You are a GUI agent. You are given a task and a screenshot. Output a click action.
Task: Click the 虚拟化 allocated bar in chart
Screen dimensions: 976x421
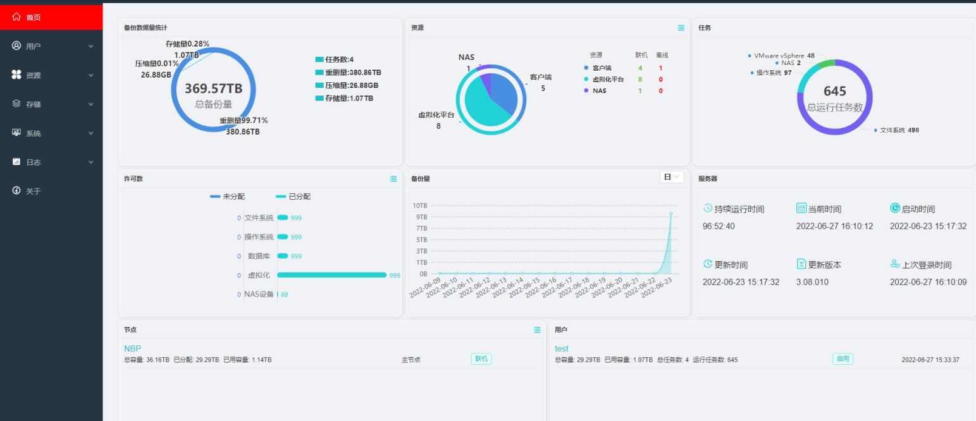tap(331, 275)
